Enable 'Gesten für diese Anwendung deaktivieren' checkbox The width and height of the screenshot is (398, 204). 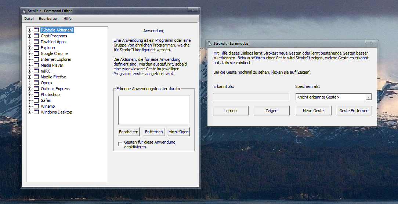(x=120, y=144)
